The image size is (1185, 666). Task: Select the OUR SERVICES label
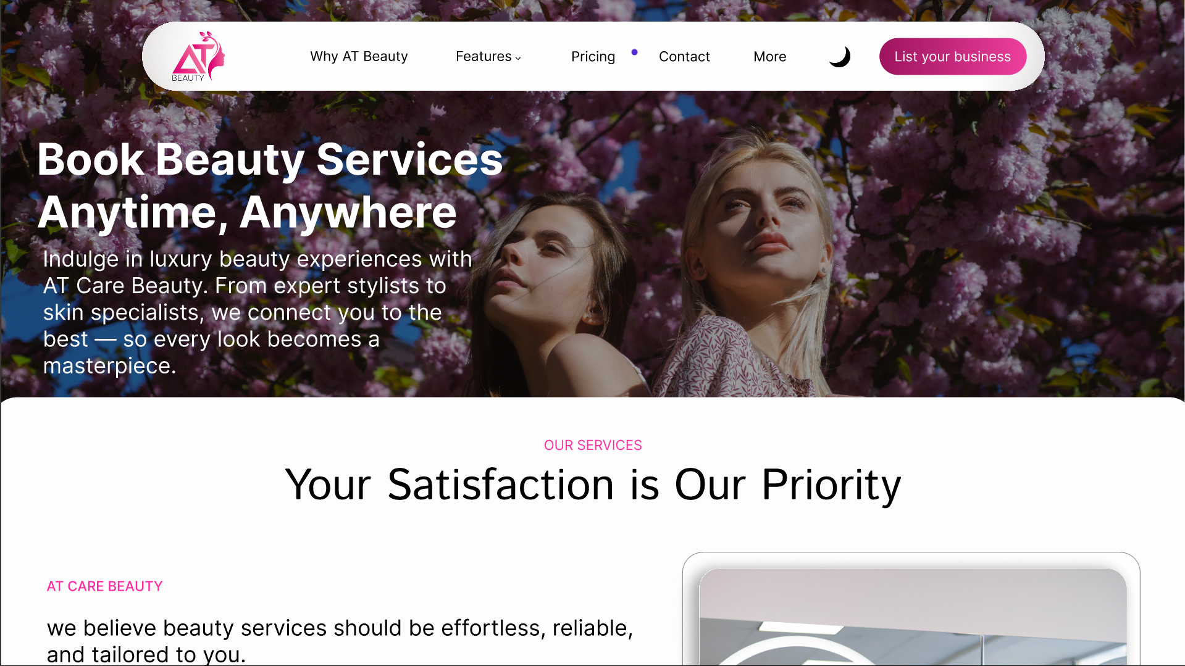(593, 445)
